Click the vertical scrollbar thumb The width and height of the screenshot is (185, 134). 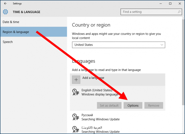[183, 62]
